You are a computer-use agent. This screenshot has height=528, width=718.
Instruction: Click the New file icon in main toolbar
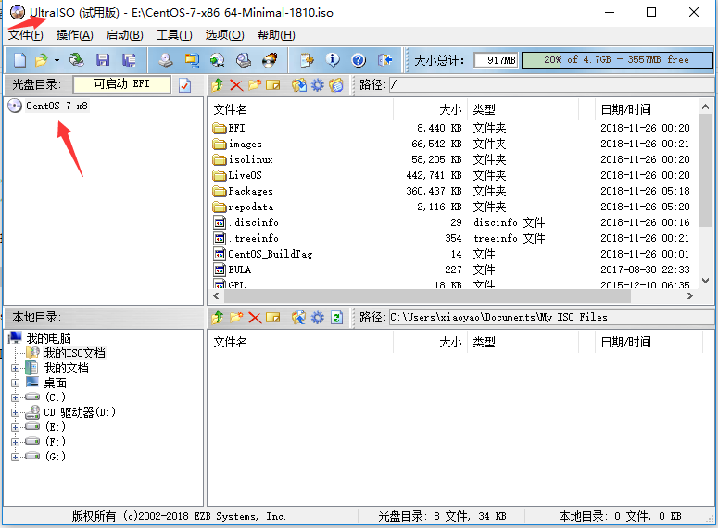[19, 60]
